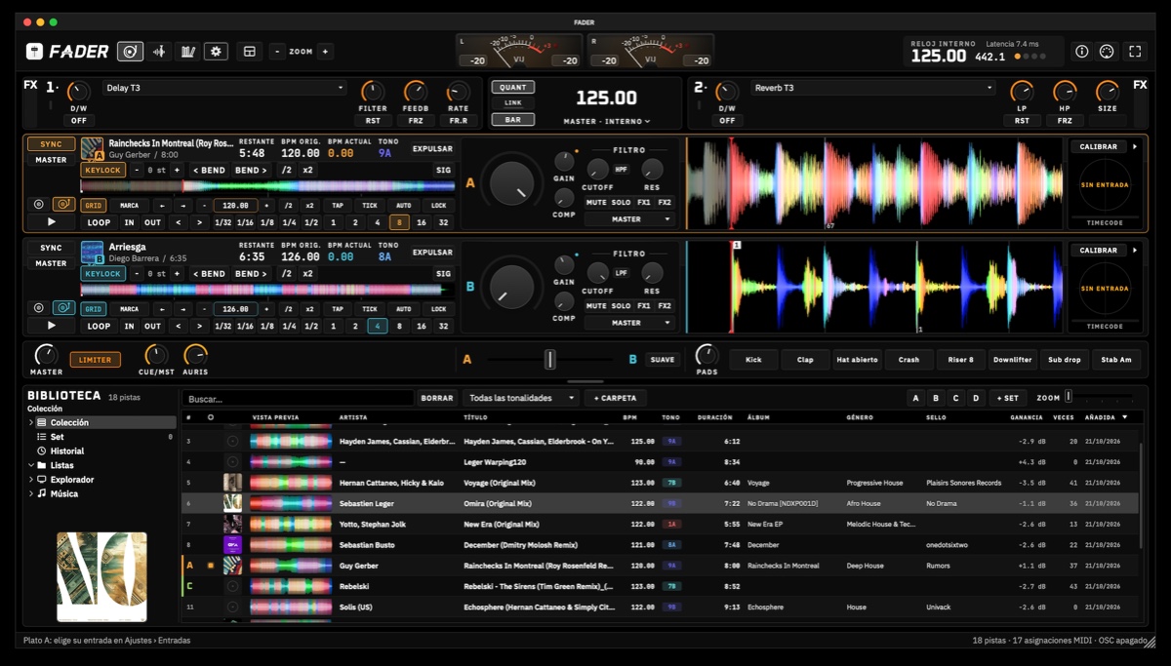Toggle SYNC on deck A
The height and width of the screenshot is (666, 1171).
coord(52,144)
